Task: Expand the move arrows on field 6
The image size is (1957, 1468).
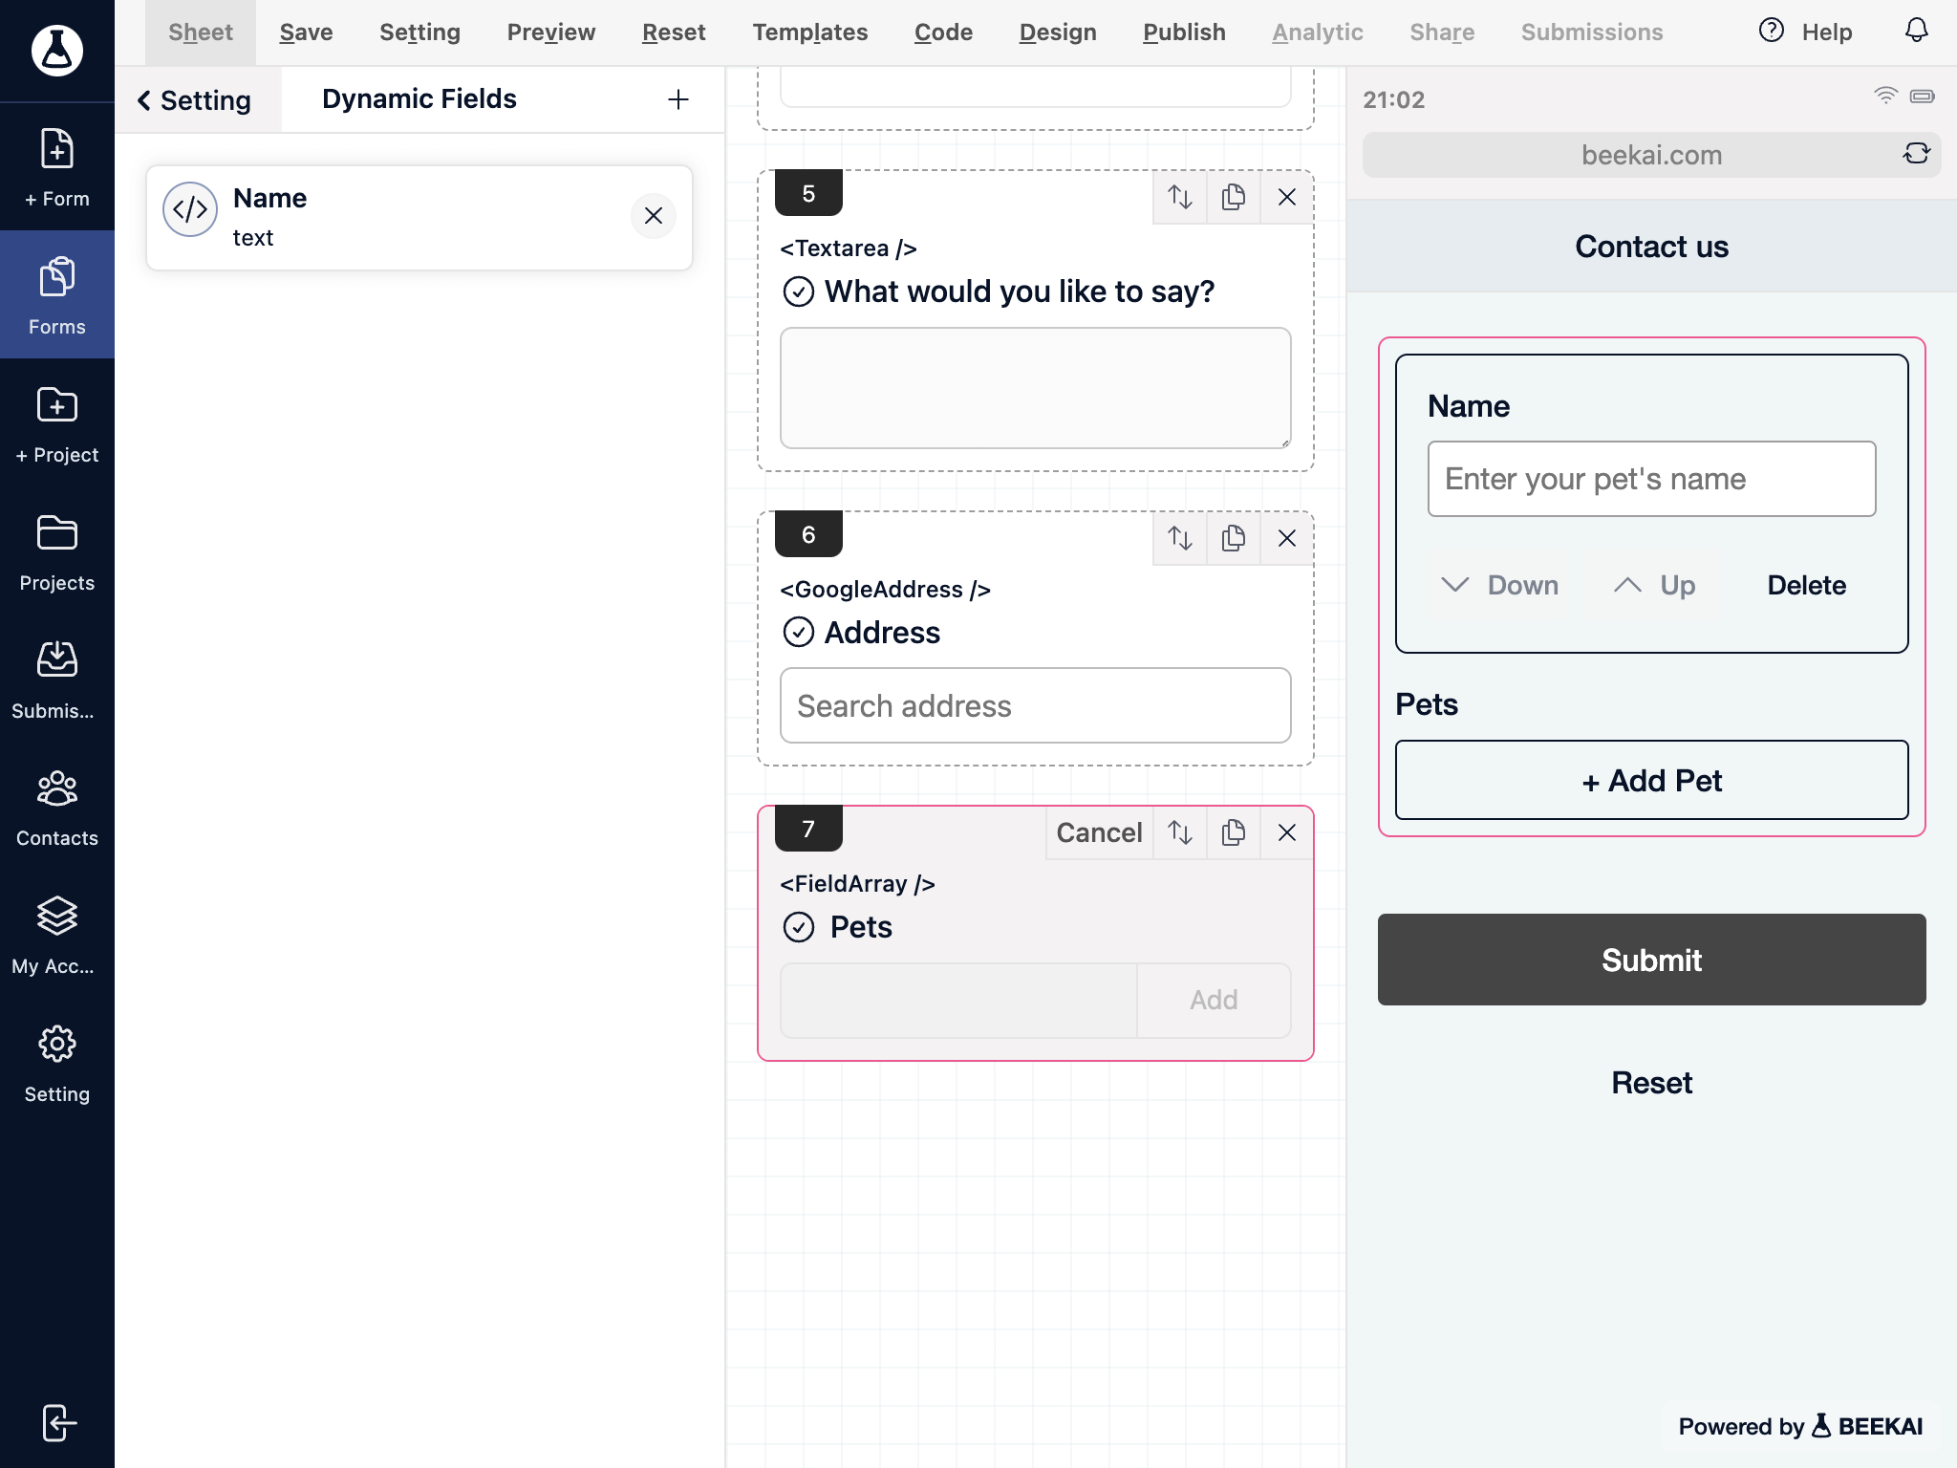Action: click(1180, 538)
